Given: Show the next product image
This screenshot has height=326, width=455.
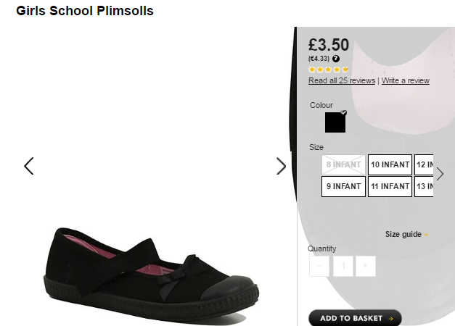Looking at the screenshot, I should point(281,166).
